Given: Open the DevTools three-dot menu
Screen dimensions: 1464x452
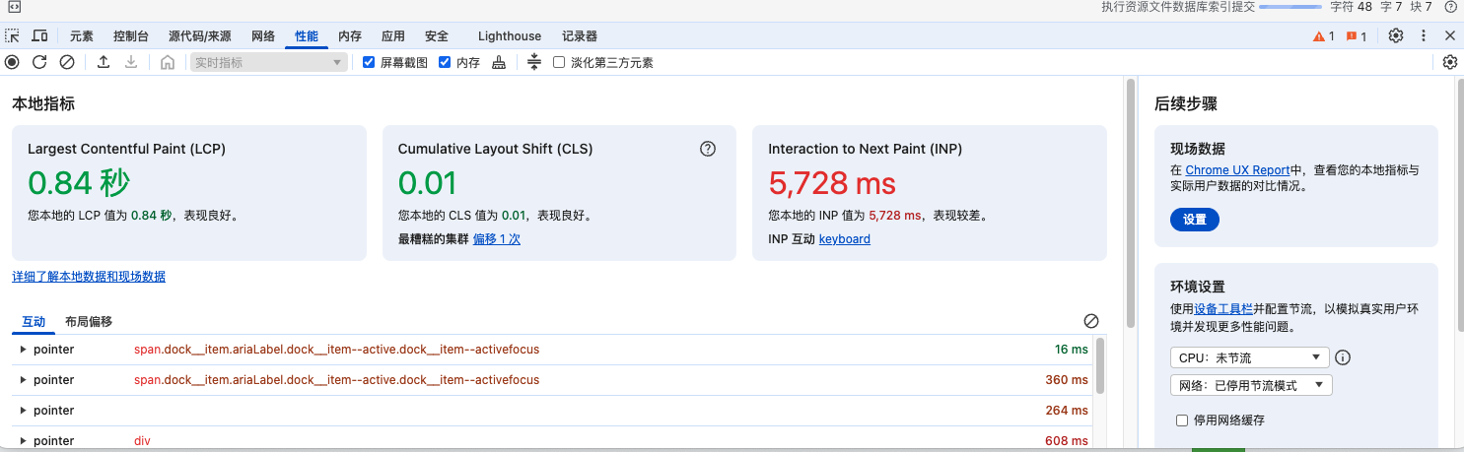Looking at the screenshot, I should point(1424,36).
